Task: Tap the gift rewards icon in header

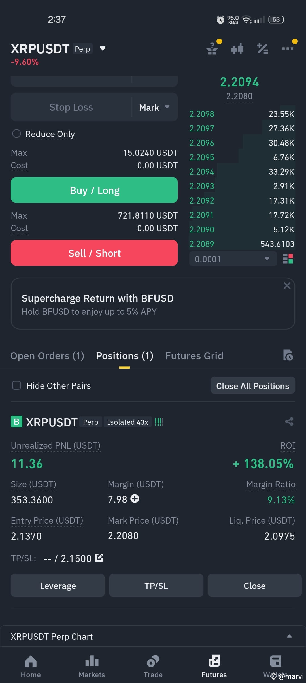Action: coord(212,49)
